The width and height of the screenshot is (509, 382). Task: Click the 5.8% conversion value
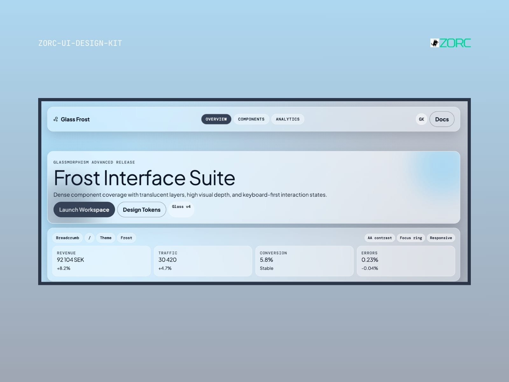pyautogui.click(x=266, y=260)
